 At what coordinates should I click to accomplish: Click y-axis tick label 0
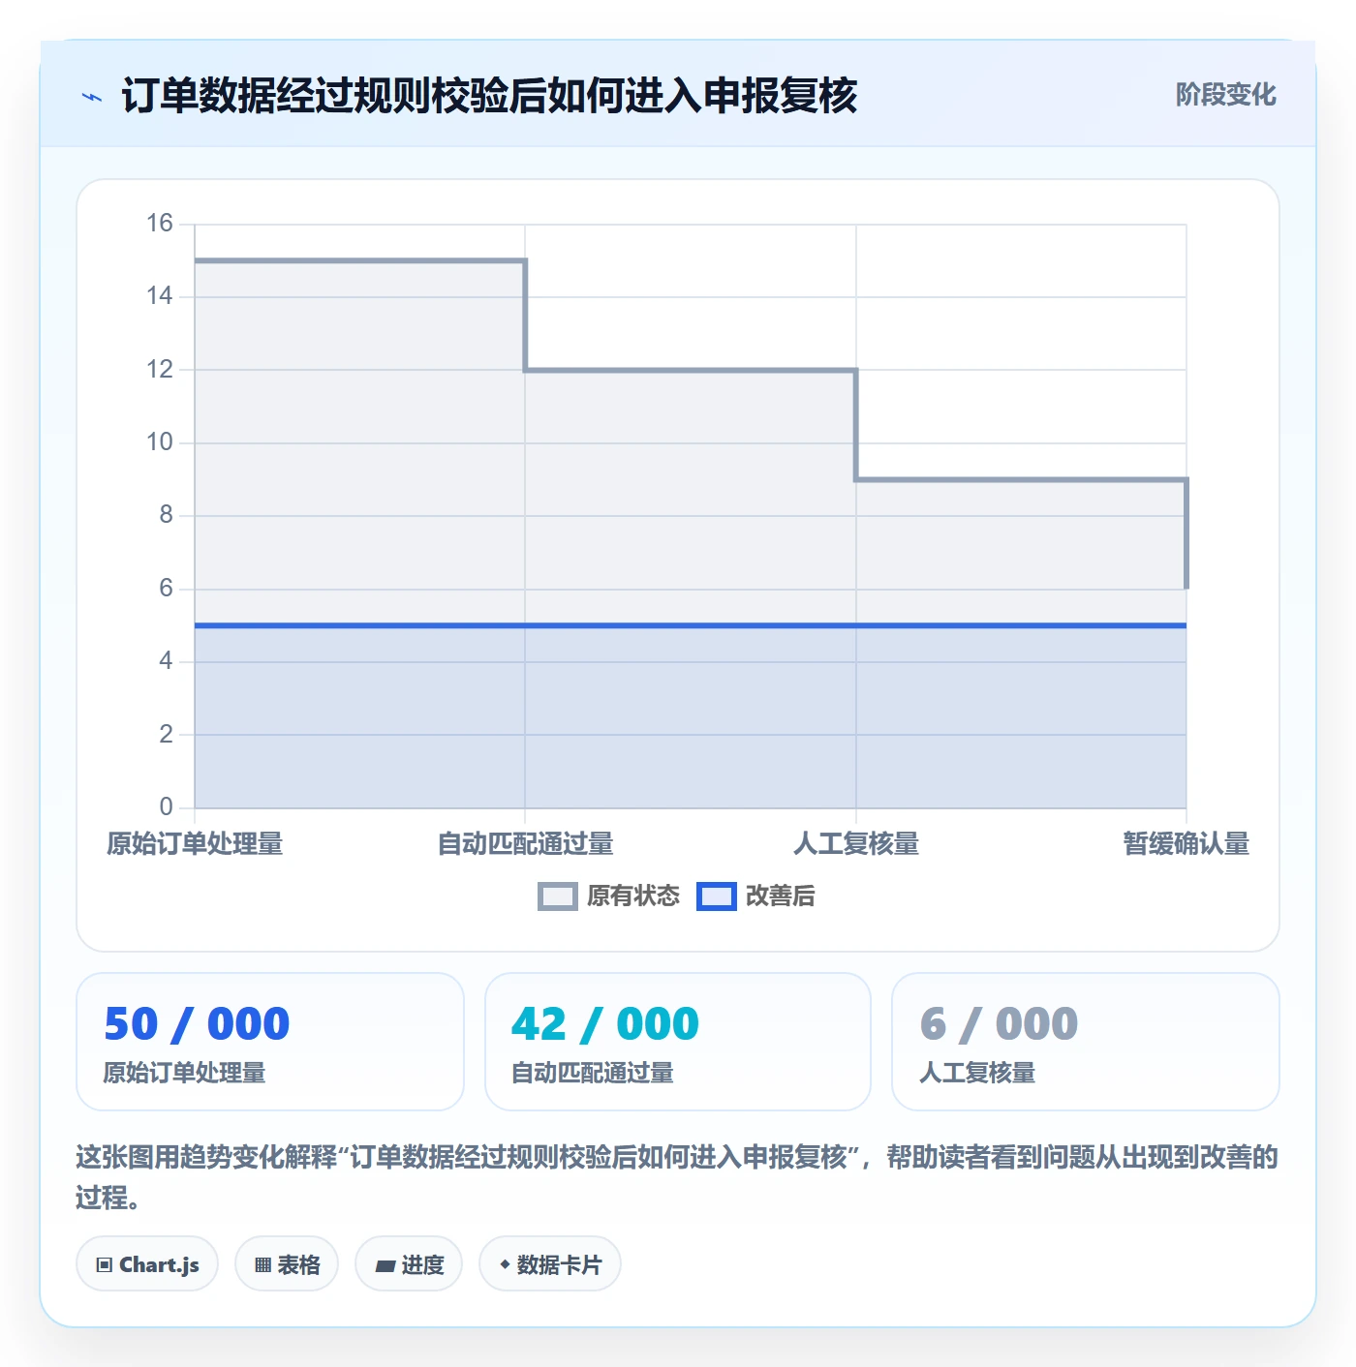tap(167, 806)
